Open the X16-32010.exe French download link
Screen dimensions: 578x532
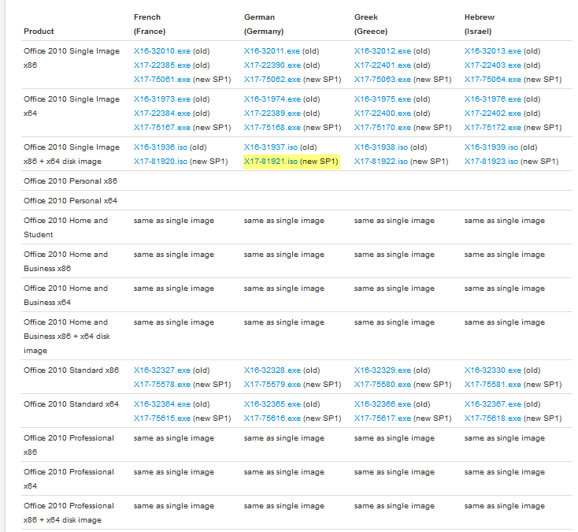(162, 51)
